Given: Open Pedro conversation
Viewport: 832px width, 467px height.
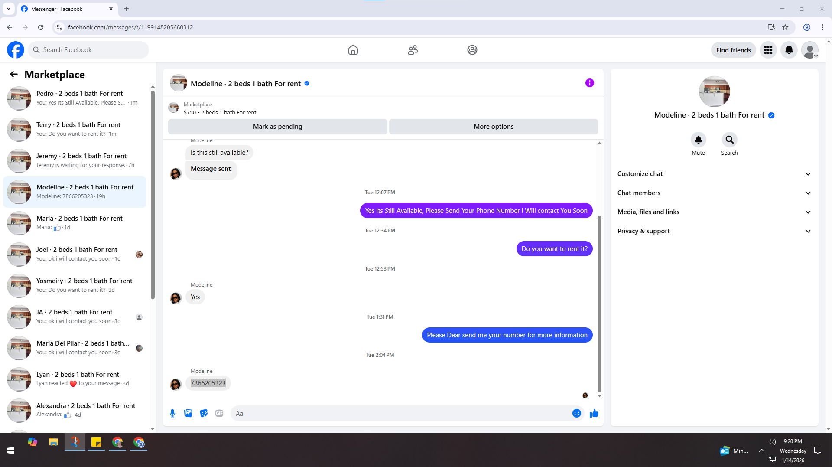Looking at the screenshot, I should [75, 98].
